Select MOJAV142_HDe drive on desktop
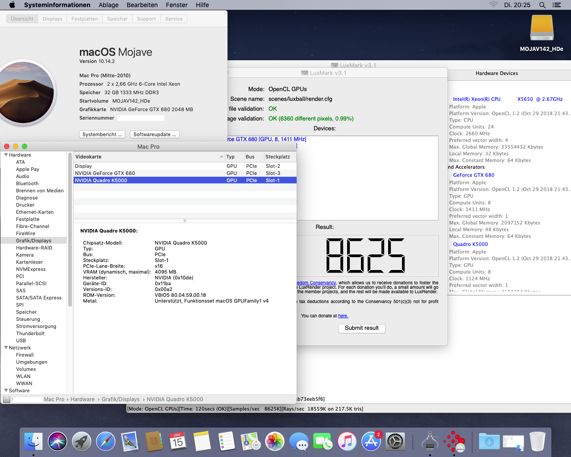The width and height of the screenshot is (571, 457). coord(542,33)
